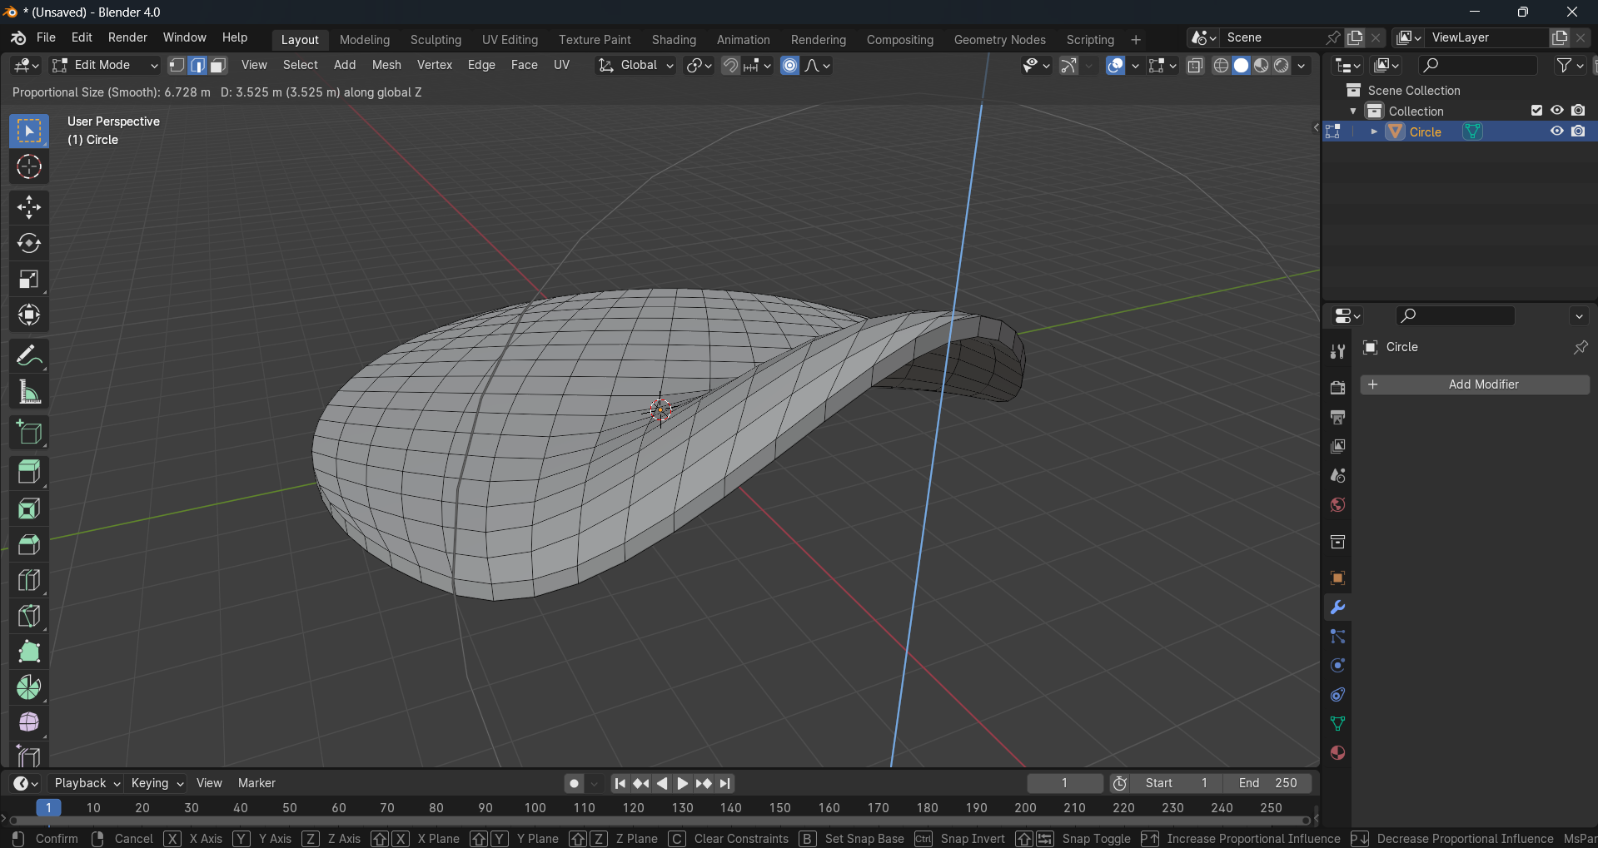Choose the Move tool
The height and width of the screenshot is (848, 1598).
29,207
